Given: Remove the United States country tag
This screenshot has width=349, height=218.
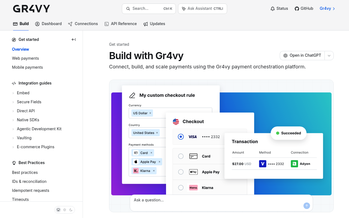Looking at the screenshot, I should (157, 133).
